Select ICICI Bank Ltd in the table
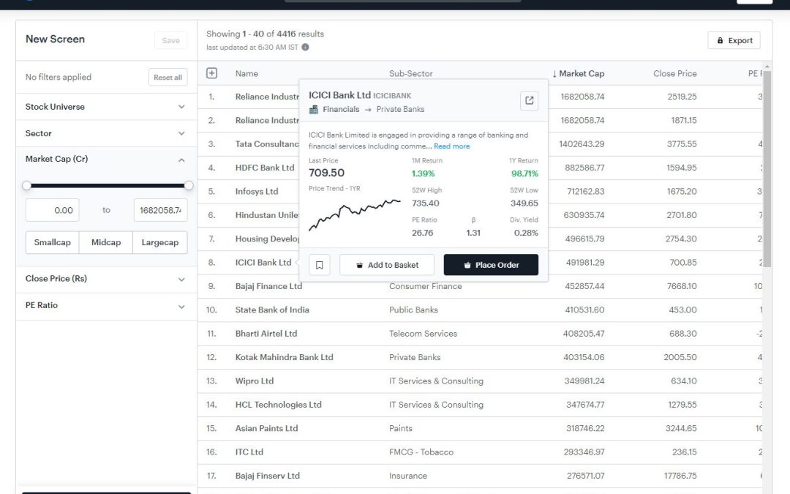The width and height of the screenshot is (790, 494). pos(263,263)
